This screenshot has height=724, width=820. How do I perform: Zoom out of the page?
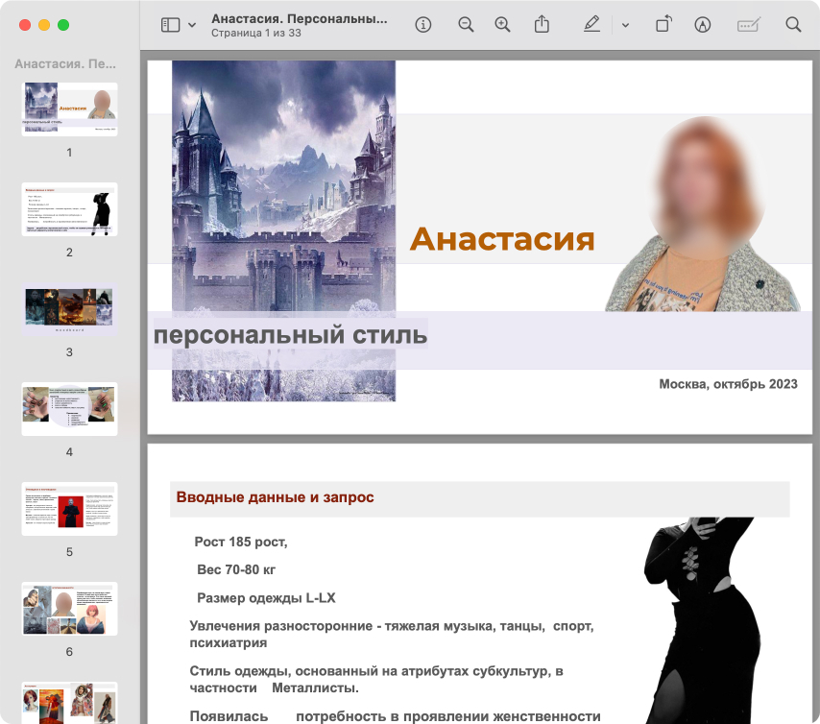(466, 25)
